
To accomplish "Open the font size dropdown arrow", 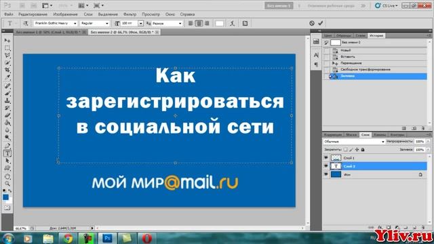I will coord(140,24).
